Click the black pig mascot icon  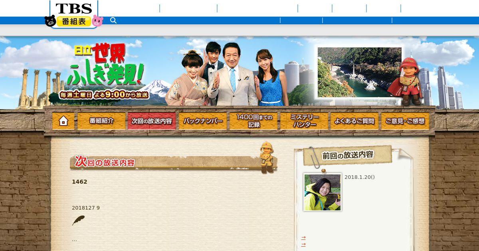click(50, 21)
